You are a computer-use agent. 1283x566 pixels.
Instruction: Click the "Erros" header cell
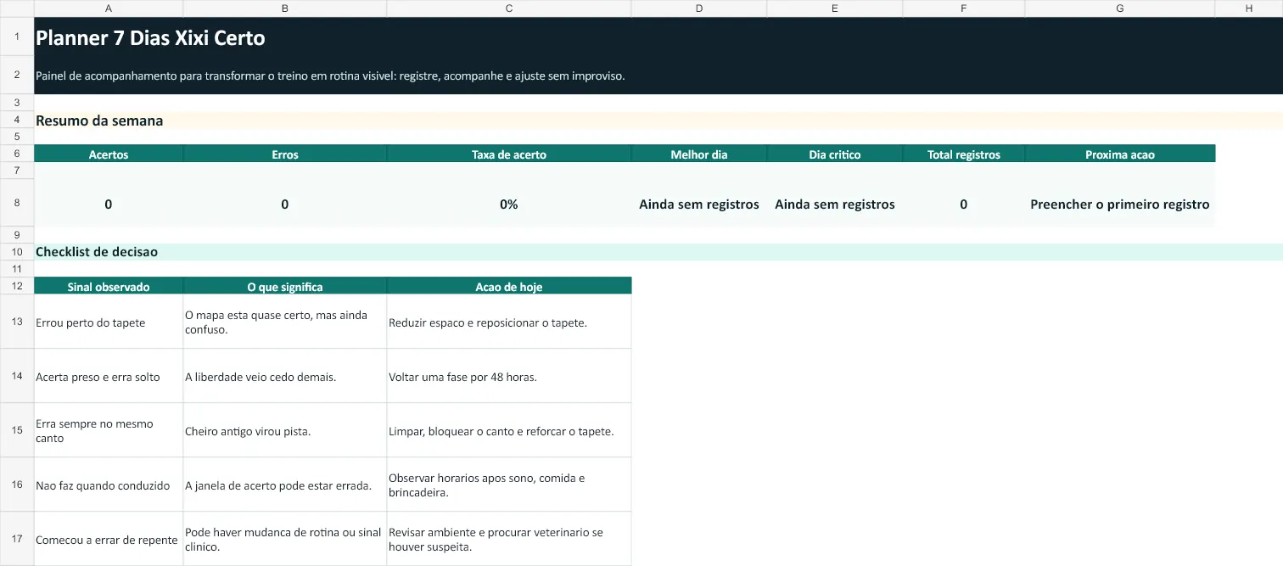285,154
